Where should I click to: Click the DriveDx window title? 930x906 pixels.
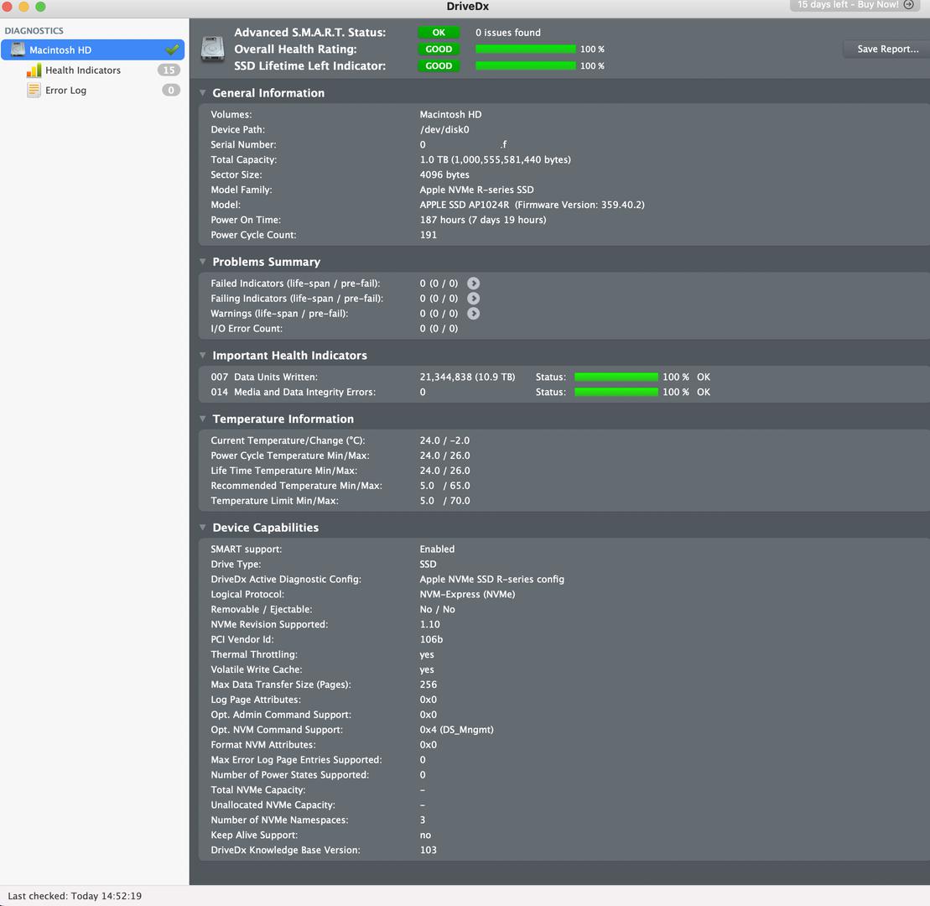coord(467,7)
